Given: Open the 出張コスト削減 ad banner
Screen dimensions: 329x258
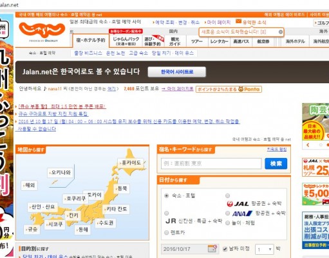Looking at the screenshot, I should tap(315, 230).
